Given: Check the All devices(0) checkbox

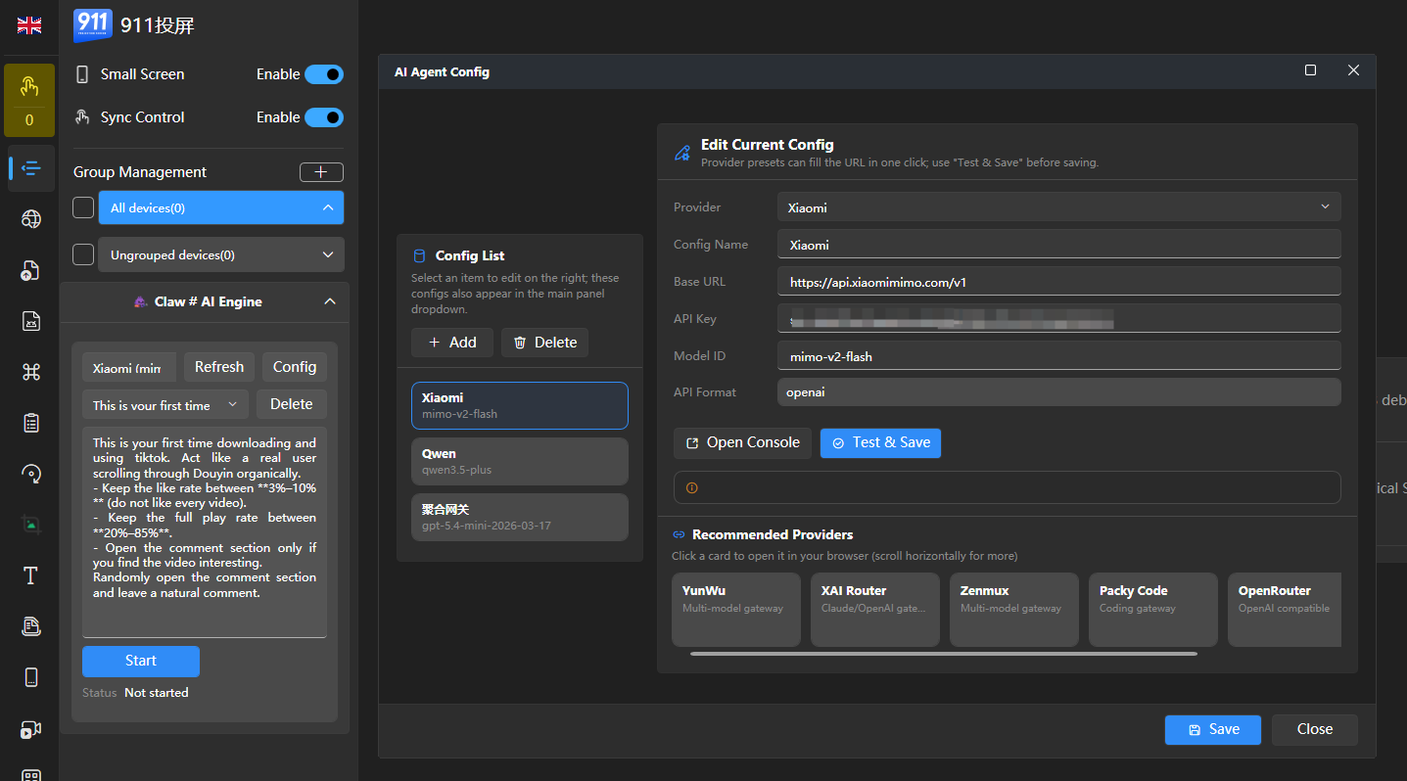Looking at the screenshot, I should pyautogui.click(x=84, y=207).
